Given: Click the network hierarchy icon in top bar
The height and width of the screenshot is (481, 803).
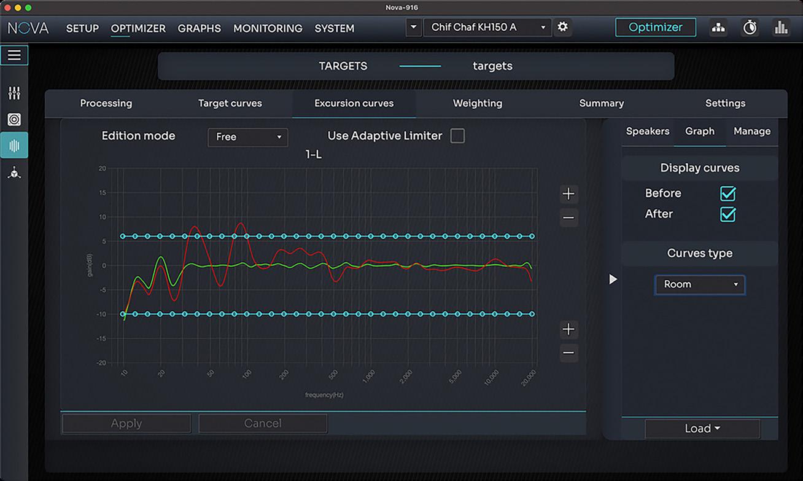Looking at the screenshot, I should tap(718, 28).
